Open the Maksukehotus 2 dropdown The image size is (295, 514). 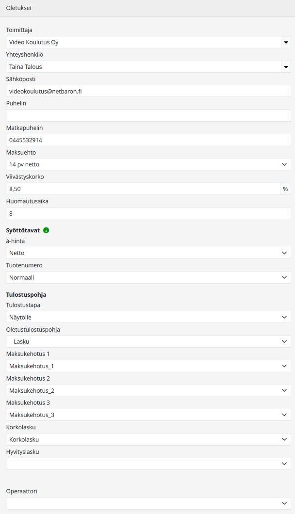(x=148, y=390)
